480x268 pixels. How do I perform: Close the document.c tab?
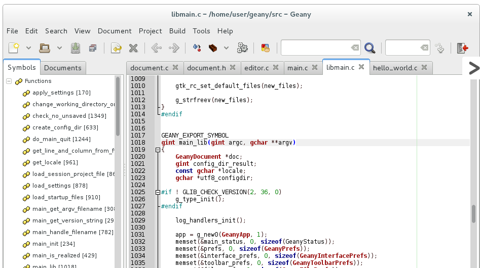pyautogui.click(x=175, y=67)
